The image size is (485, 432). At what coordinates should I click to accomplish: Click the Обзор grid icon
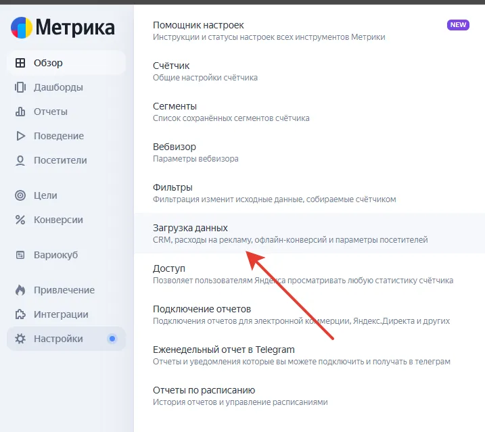pyautogui.click(x=20, y=63)
